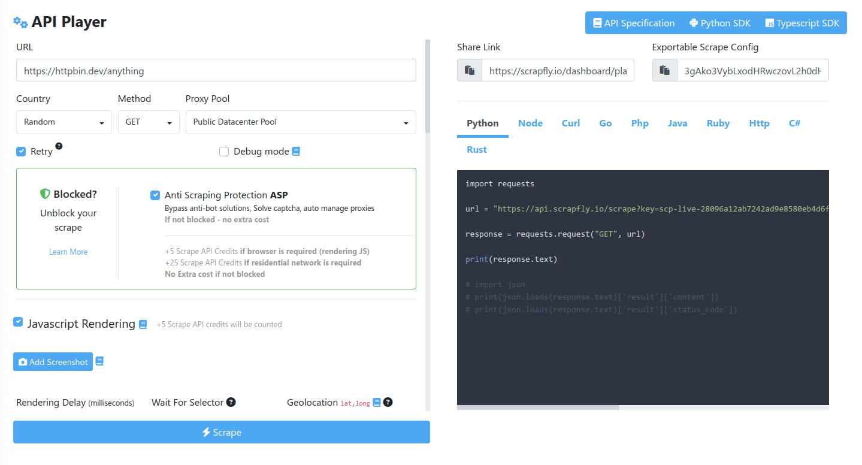
Task: Change the Public Datacenter Pool proxy selection
Action: 301,122
